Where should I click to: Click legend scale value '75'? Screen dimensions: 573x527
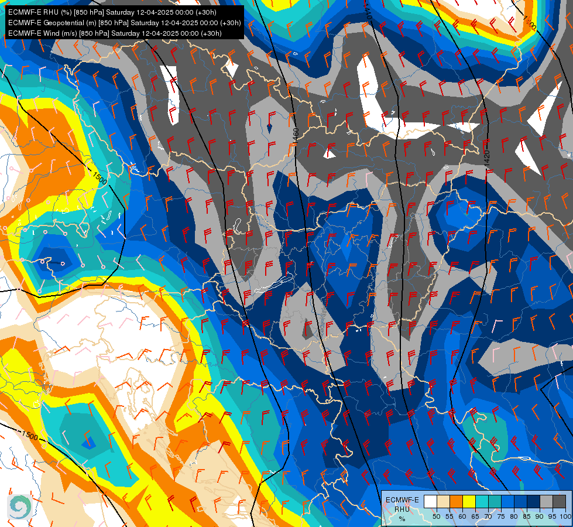tap(501, 516)
